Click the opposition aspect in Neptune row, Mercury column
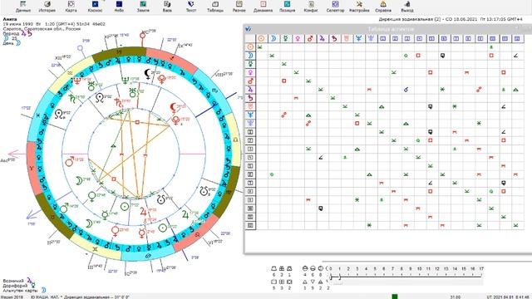Viewport: 532px width, 299px height. click(284, 115)
